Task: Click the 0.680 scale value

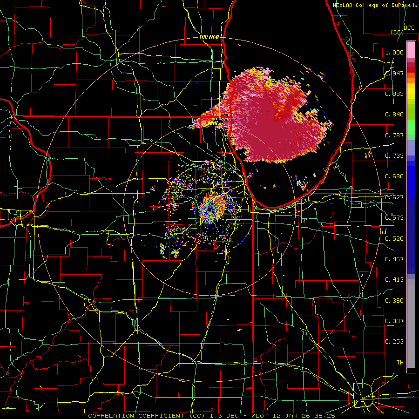Action: pos(394,176)
